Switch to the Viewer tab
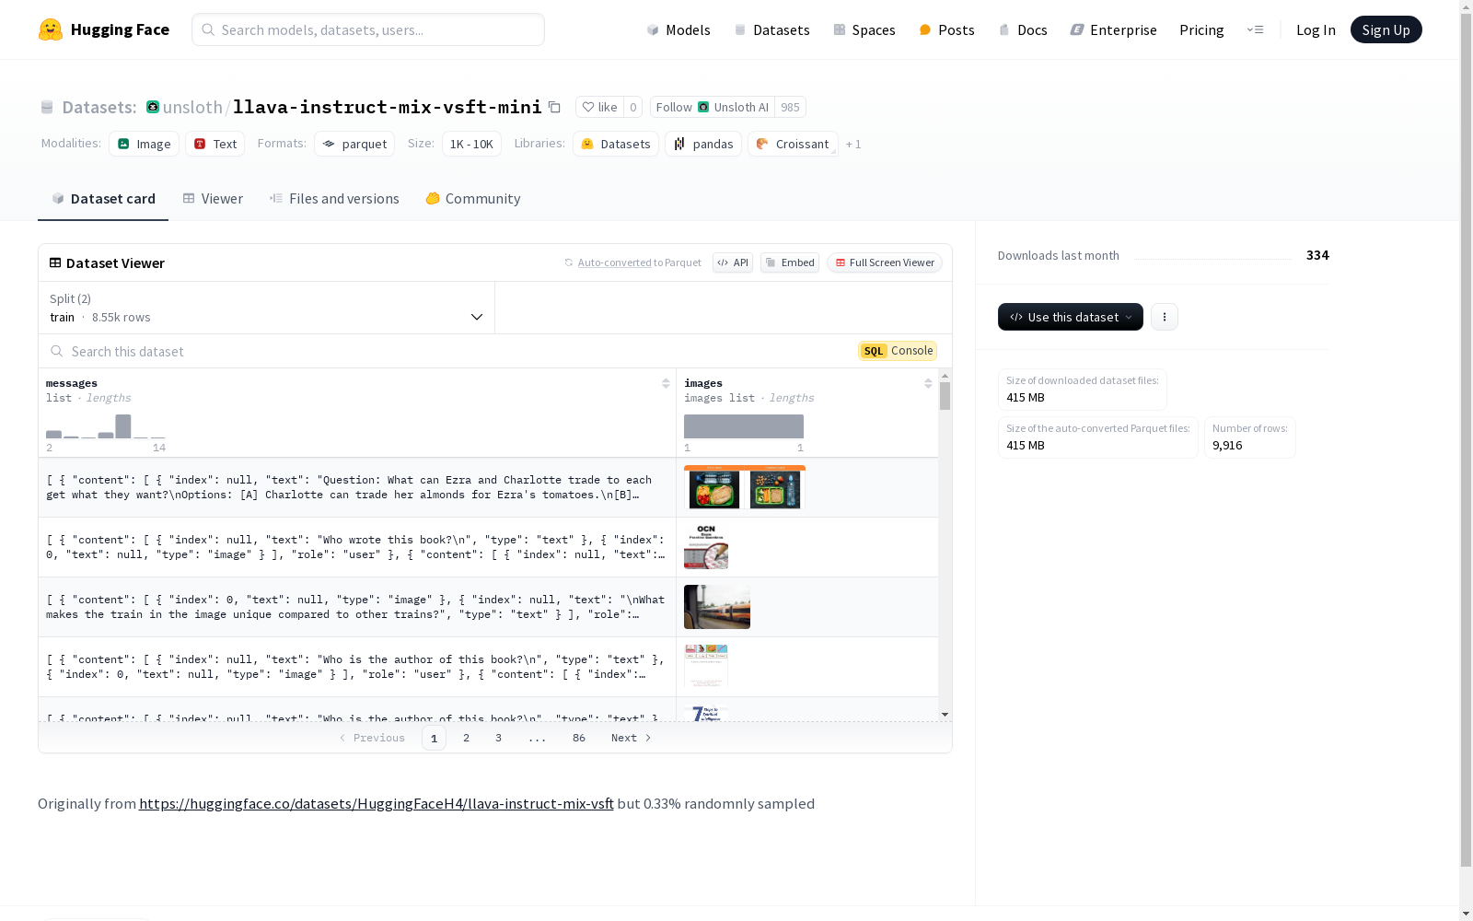This screenshot has height=921, width=1473. point(213,199)
